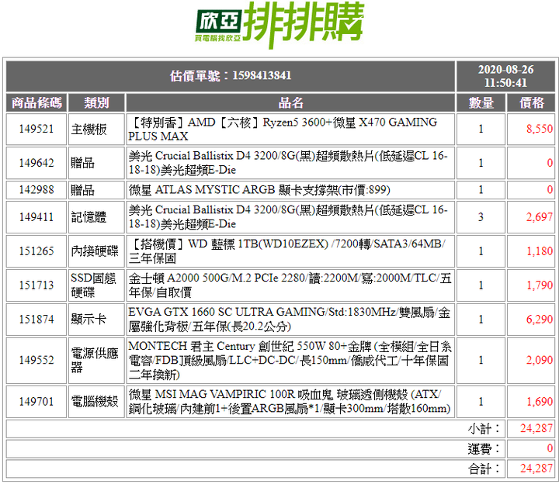Select barcode 142988

(x=36, y=190)
